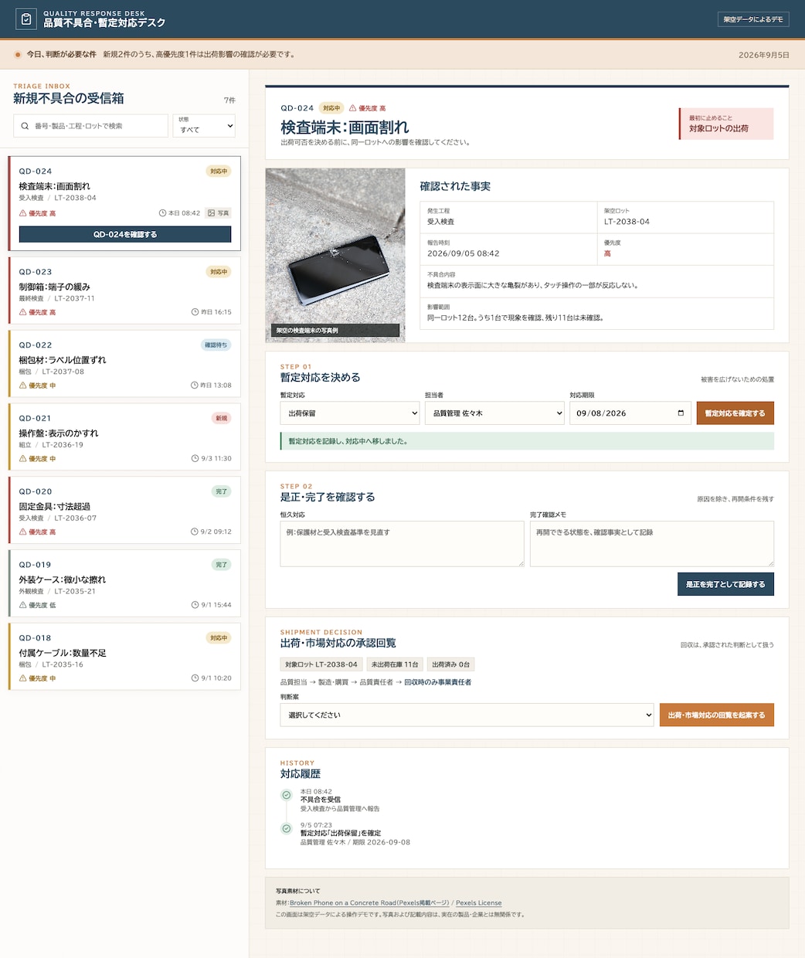Click the 対応中 badge in detail header

coord(331,108)
